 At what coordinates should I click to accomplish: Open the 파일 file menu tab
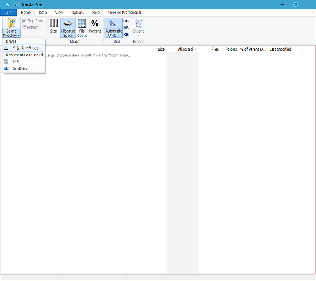click(8, 12)
